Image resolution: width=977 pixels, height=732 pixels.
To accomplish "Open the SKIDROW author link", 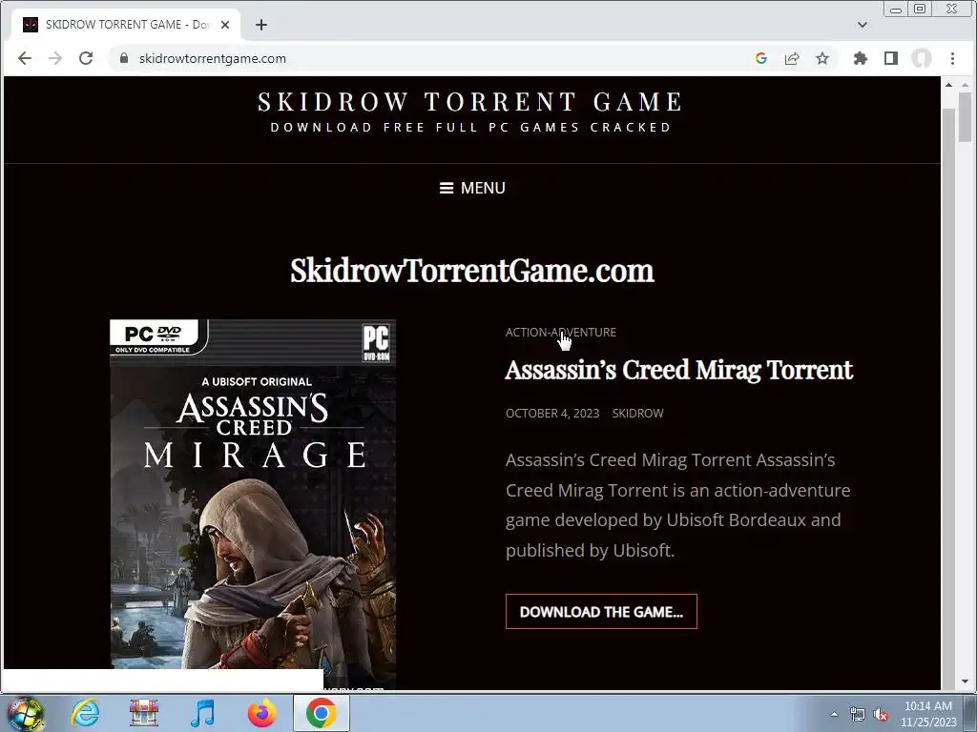I will coord(637,414).
